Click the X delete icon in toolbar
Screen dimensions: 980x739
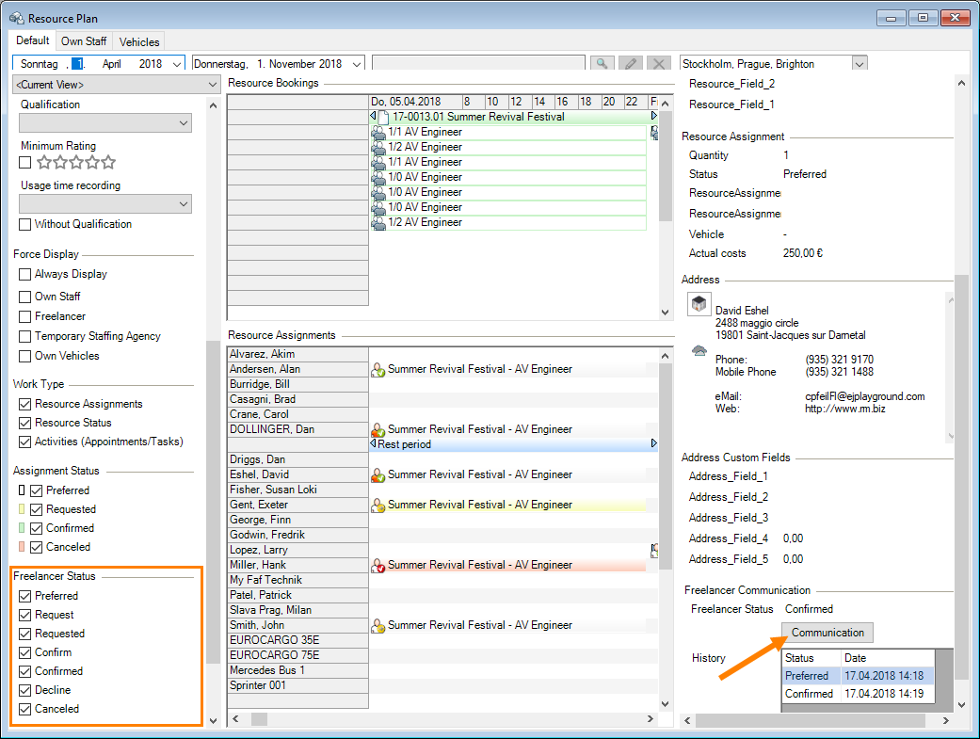[659, 64]
